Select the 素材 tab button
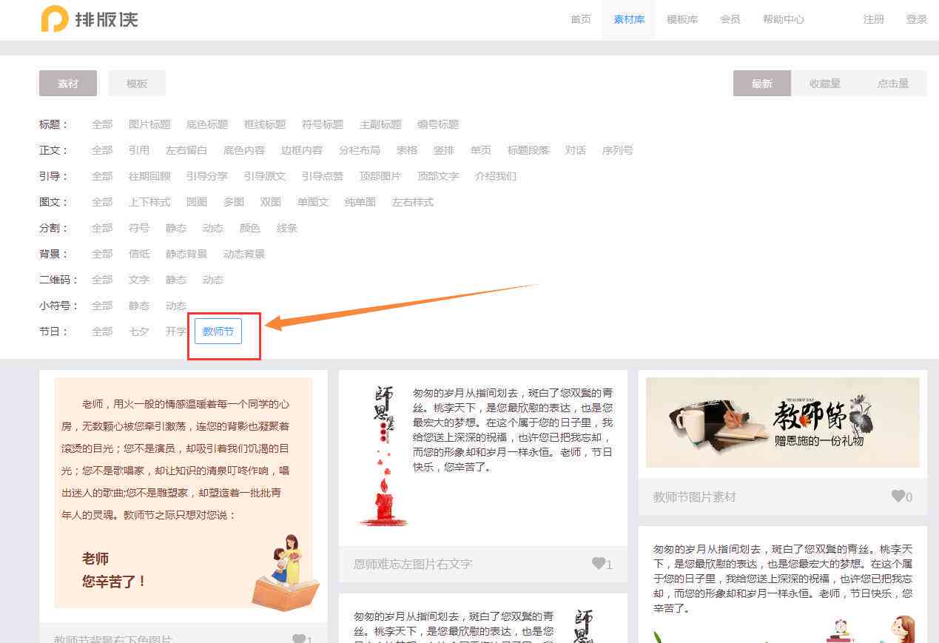939x643 pixels. (68, 84)
